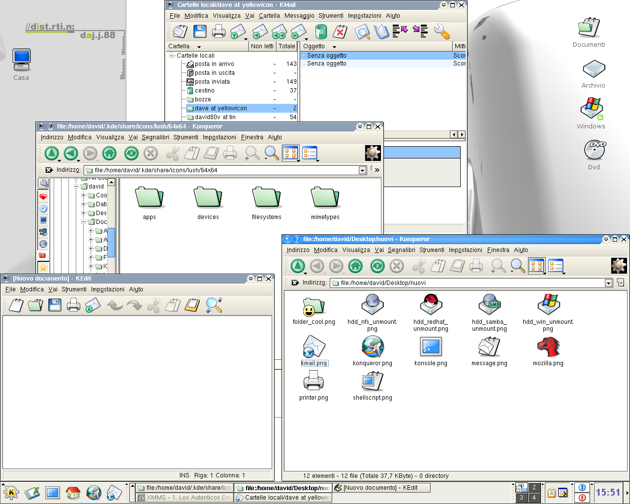The height and width of the screenshot is (504, 630).
Task: Expand the Des folder tree node
Action: coord(84,213)
